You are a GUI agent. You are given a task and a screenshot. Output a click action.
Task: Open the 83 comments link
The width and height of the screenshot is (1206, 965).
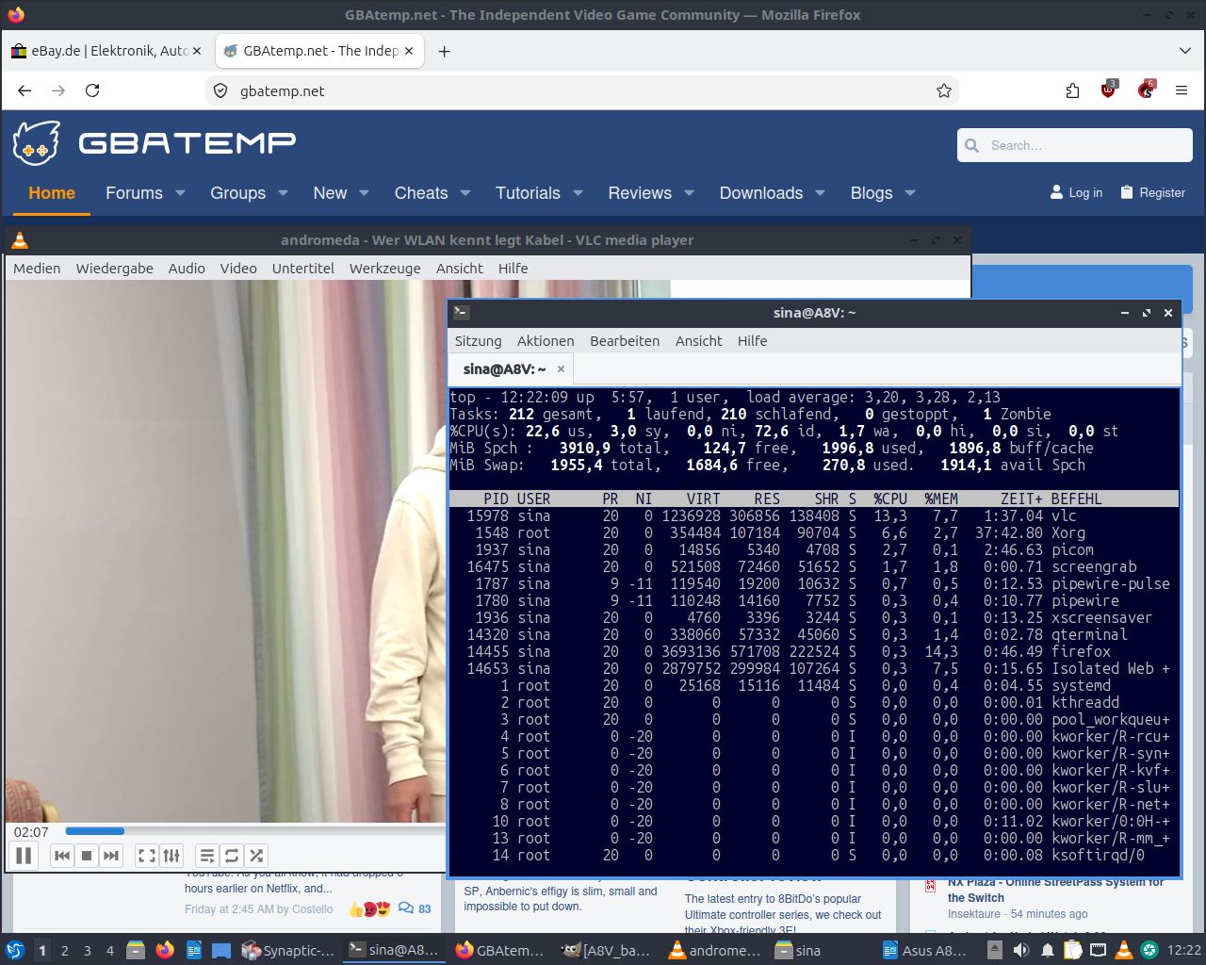click(415, 909)
